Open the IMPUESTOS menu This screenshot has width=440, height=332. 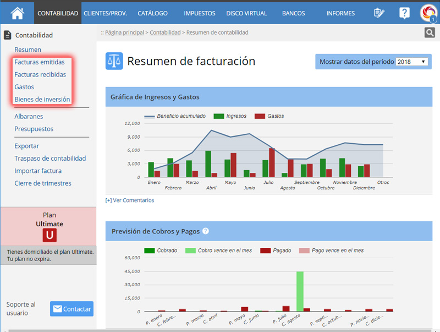199,13
